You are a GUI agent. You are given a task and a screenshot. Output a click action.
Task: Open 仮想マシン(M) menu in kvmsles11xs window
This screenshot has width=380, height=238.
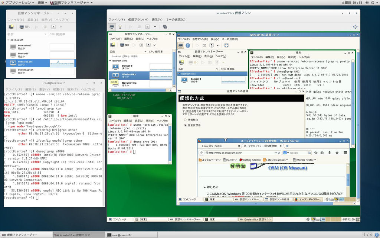click(x=138, y=19)
